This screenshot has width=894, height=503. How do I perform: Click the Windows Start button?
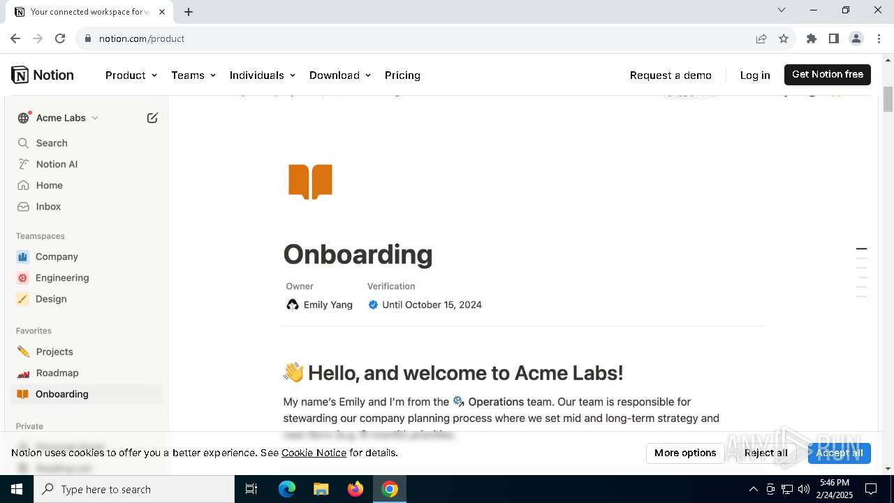(x=17, y=489)
